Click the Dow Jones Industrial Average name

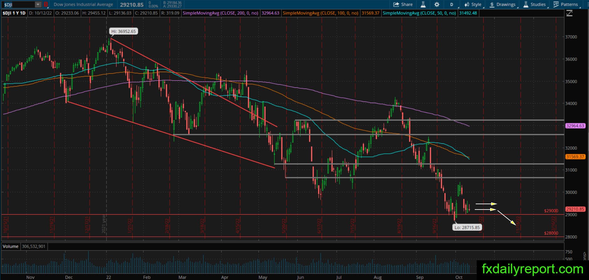83,4
